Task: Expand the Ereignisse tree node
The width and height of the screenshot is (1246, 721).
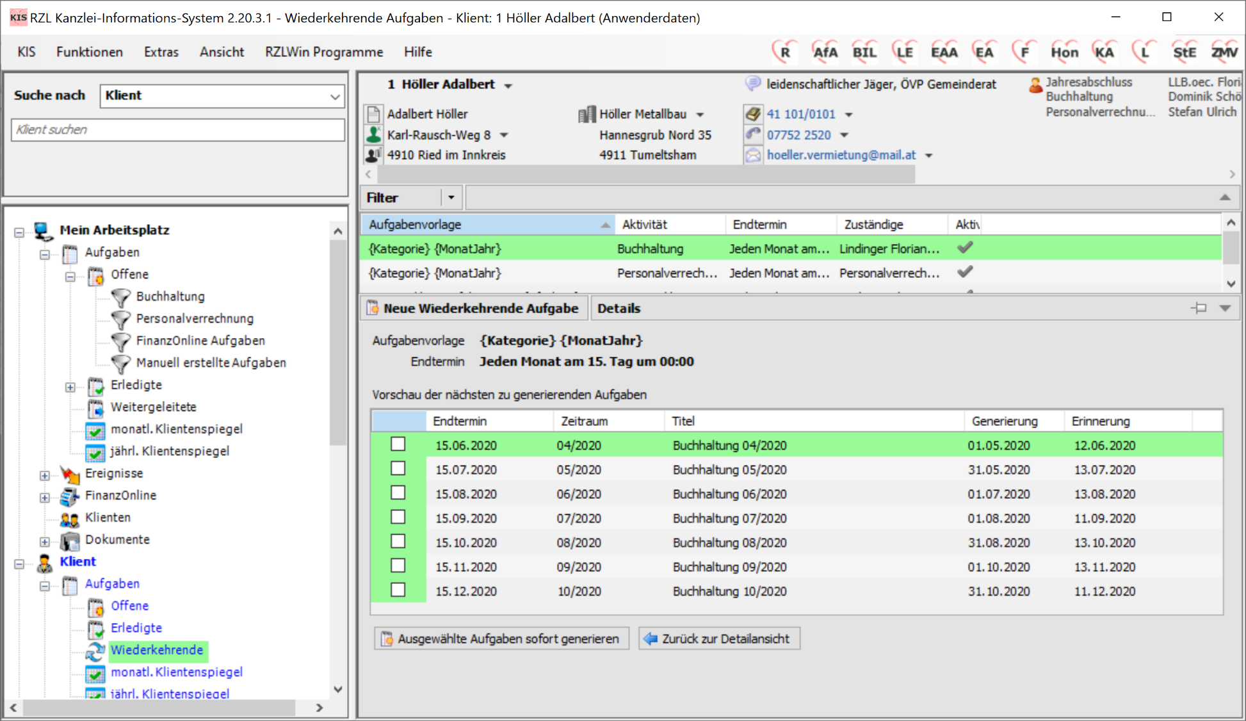Action: (44, 475)
